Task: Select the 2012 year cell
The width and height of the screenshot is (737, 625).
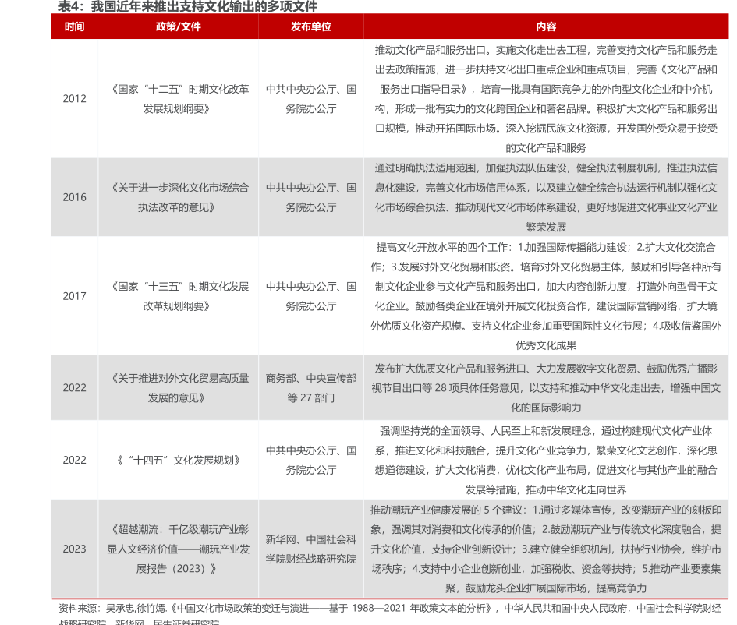Action: pos(75,99)
